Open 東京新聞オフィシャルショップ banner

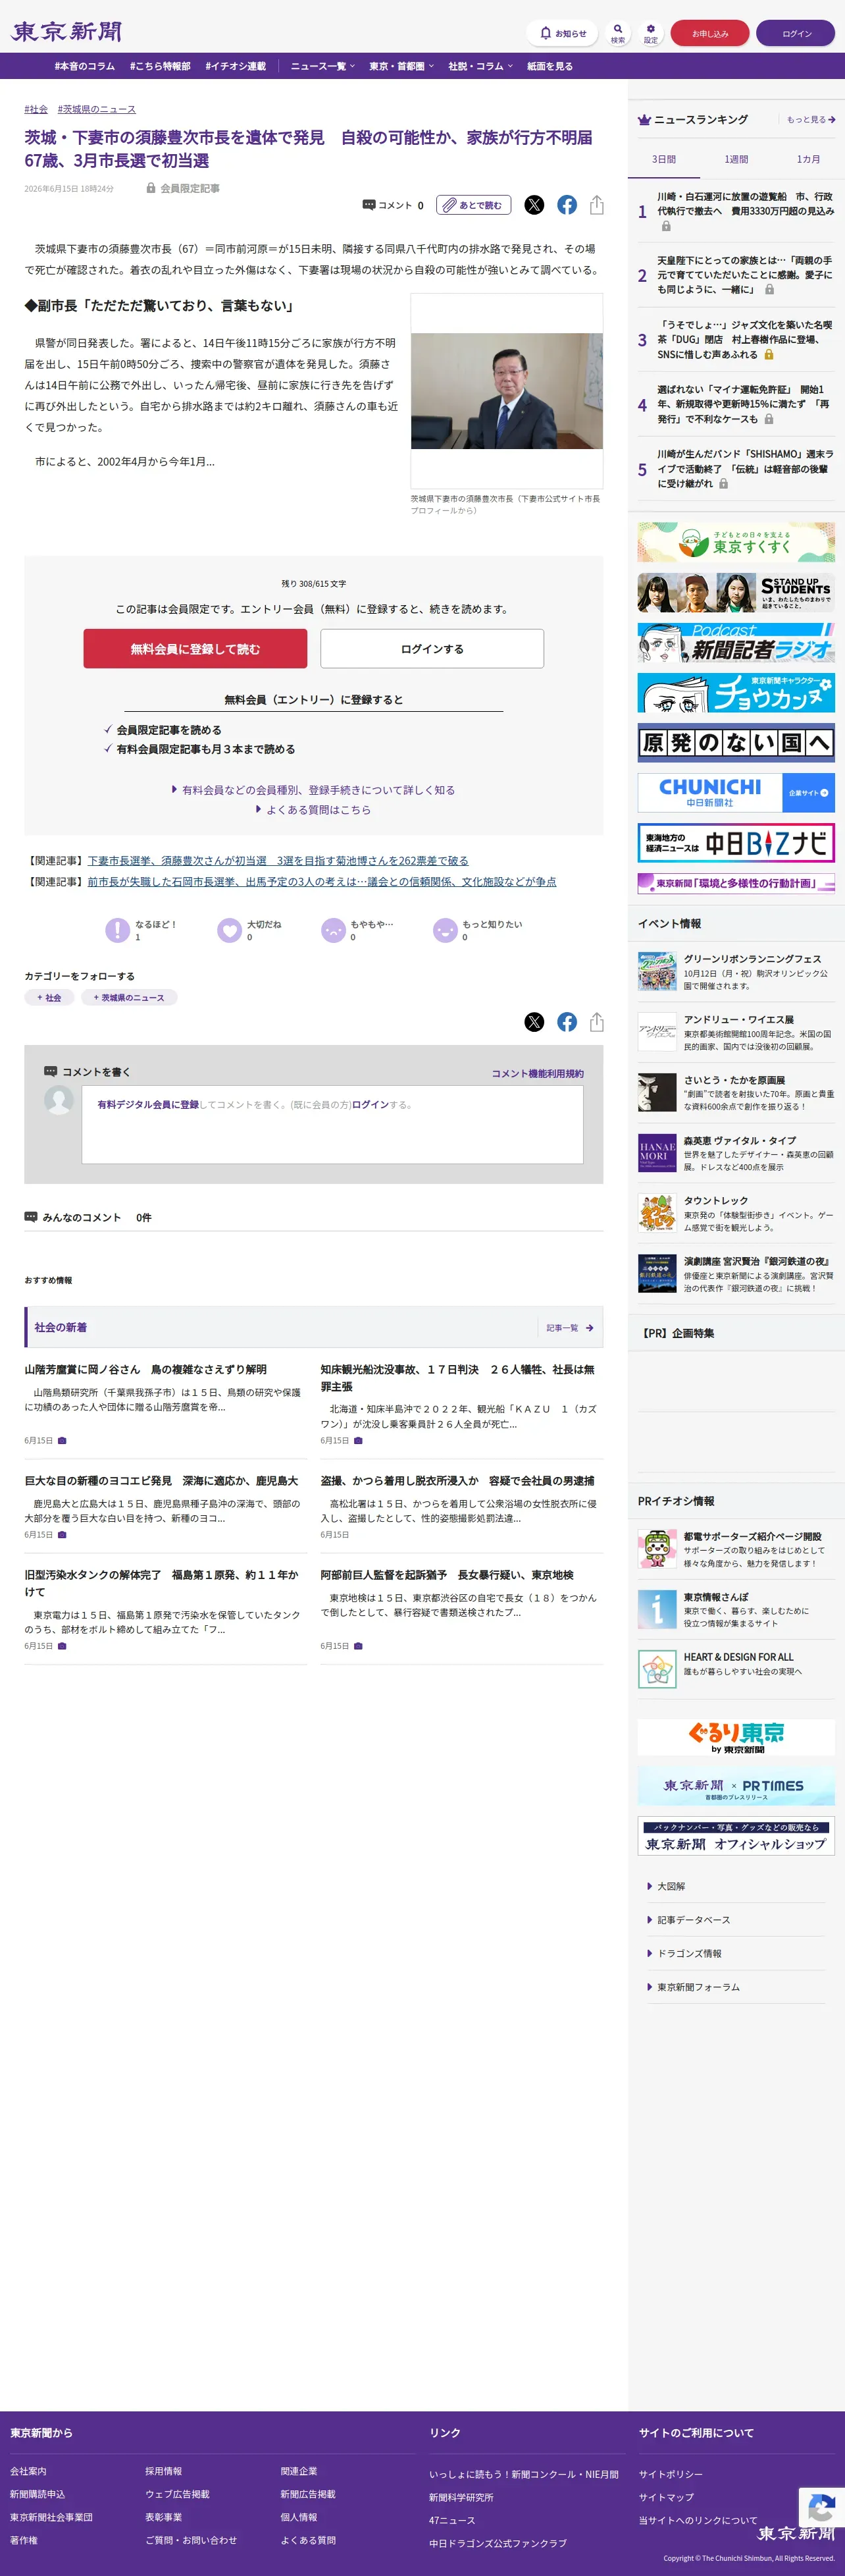[x=736, y=1836]
